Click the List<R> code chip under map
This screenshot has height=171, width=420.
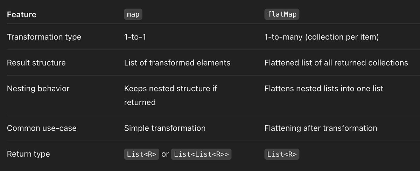tap(142, 154)
